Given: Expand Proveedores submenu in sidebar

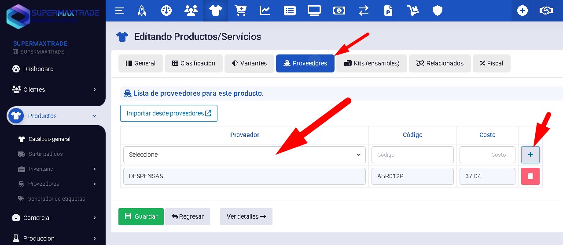Looking at the screenshot, I should pyautogui.click(x=57, y=184).
